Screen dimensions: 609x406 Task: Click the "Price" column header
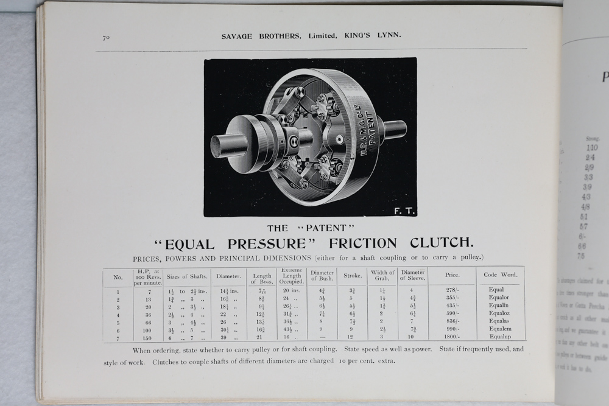[452, 275]
